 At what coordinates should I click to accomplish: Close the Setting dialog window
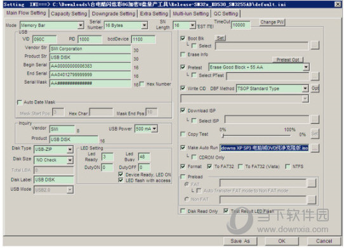[x=338, y=4]
